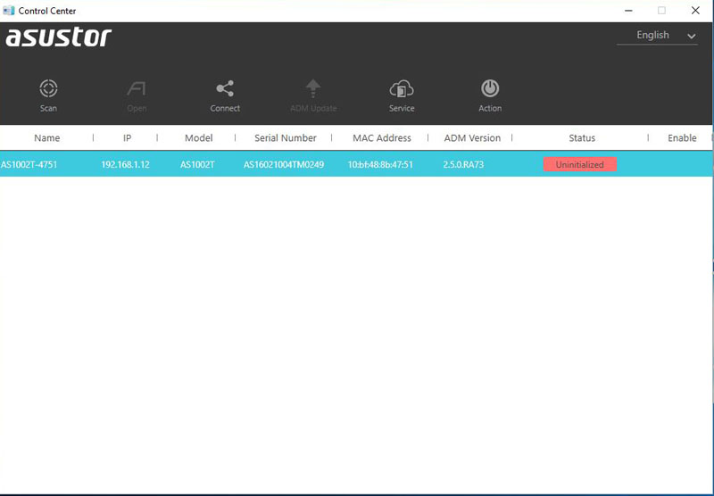Viewport: 714px width, 496px height.
Task: Click the Status column header
Action: pos(582,138)
